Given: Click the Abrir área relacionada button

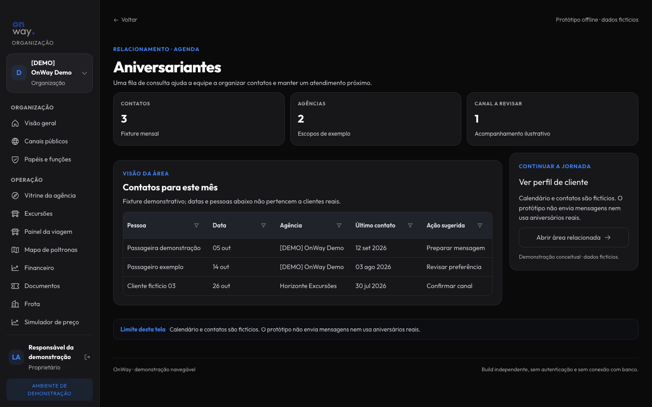Looking at the screenshot, I should tap(574, 237).
